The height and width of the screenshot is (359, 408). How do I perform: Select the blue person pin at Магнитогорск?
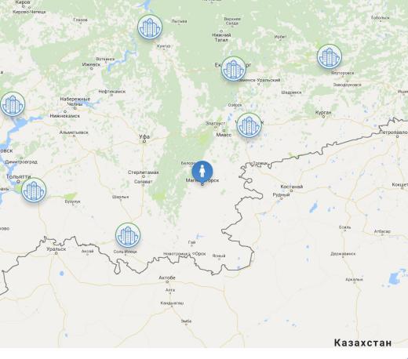(x=202, y=172)
